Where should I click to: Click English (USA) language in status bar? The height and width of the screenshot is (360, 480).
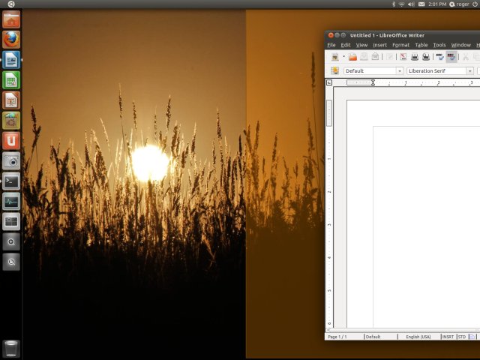coord(418,337)
